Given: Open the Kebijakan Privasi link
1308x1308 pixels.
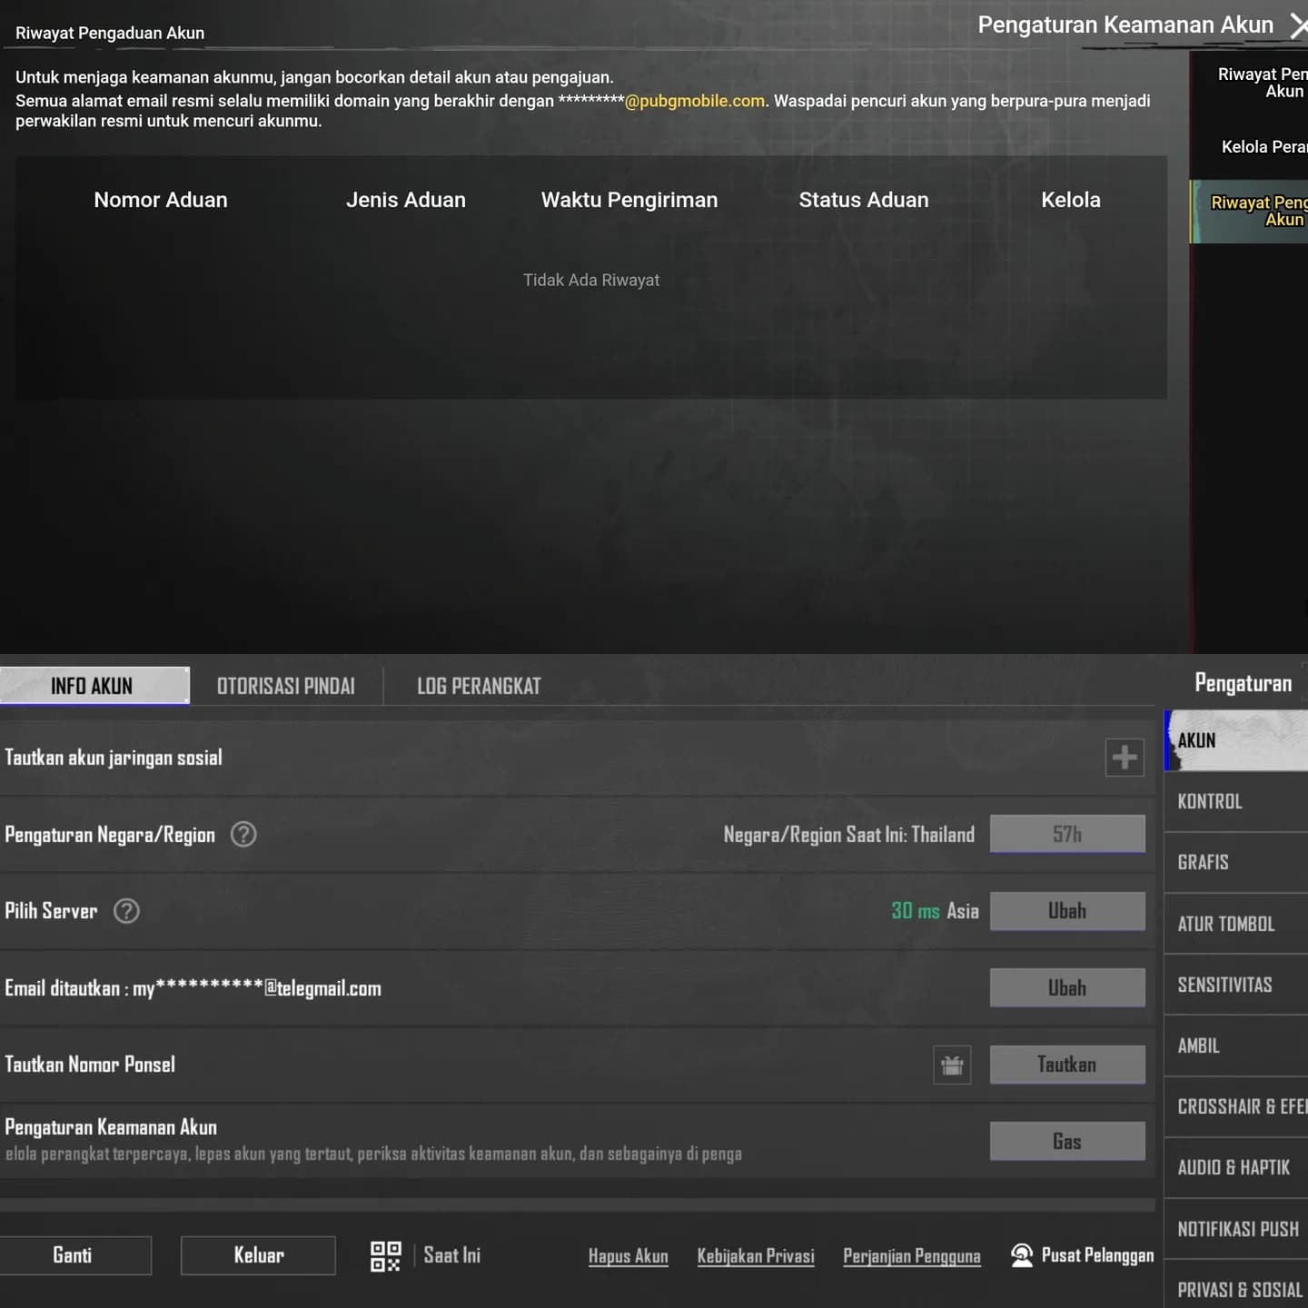Looking at the screenshot, I should pos(756,1256).
